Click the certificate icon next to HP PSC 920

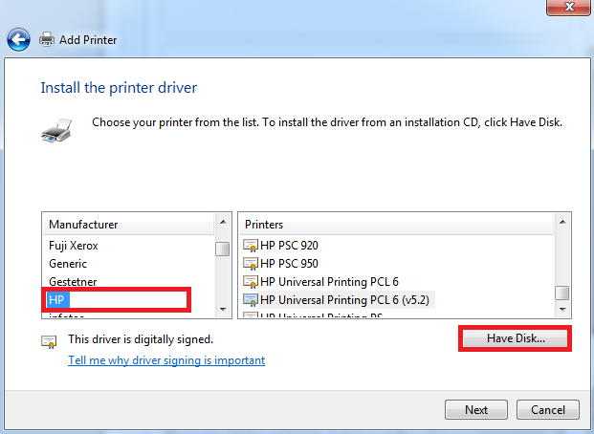pos(250,246)
